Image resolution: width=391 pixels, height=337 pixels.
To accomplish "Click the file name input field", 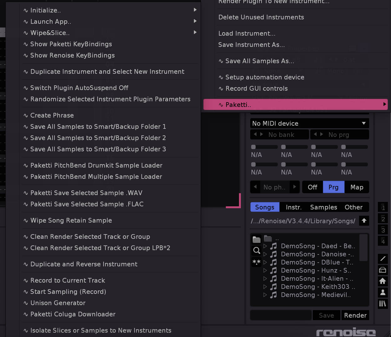I will coord(281,315).
